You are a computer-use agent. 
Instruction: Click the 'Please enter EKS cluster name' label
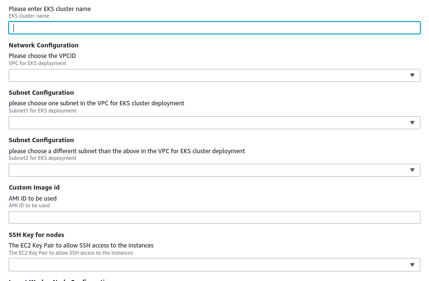pos(50,9)
